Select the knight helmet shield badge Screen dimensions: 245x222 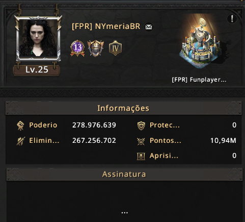click(x=96, y=48)
